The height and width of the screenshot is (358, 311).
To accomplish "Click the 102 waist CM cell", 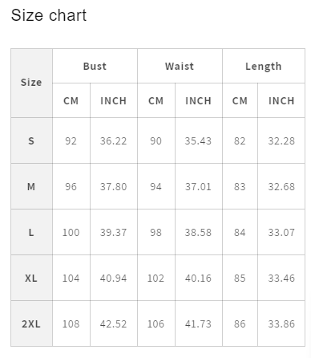I will click(156, 278).
